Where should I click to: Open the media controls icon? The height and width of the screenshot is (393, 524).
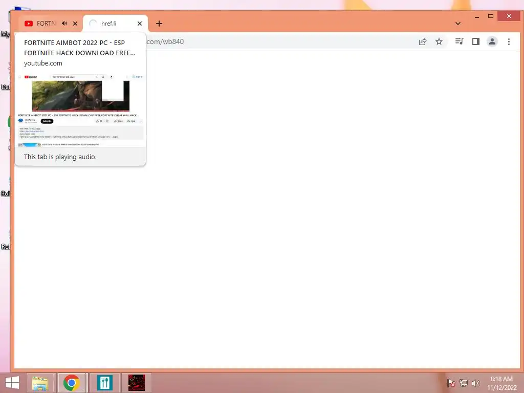459,41
